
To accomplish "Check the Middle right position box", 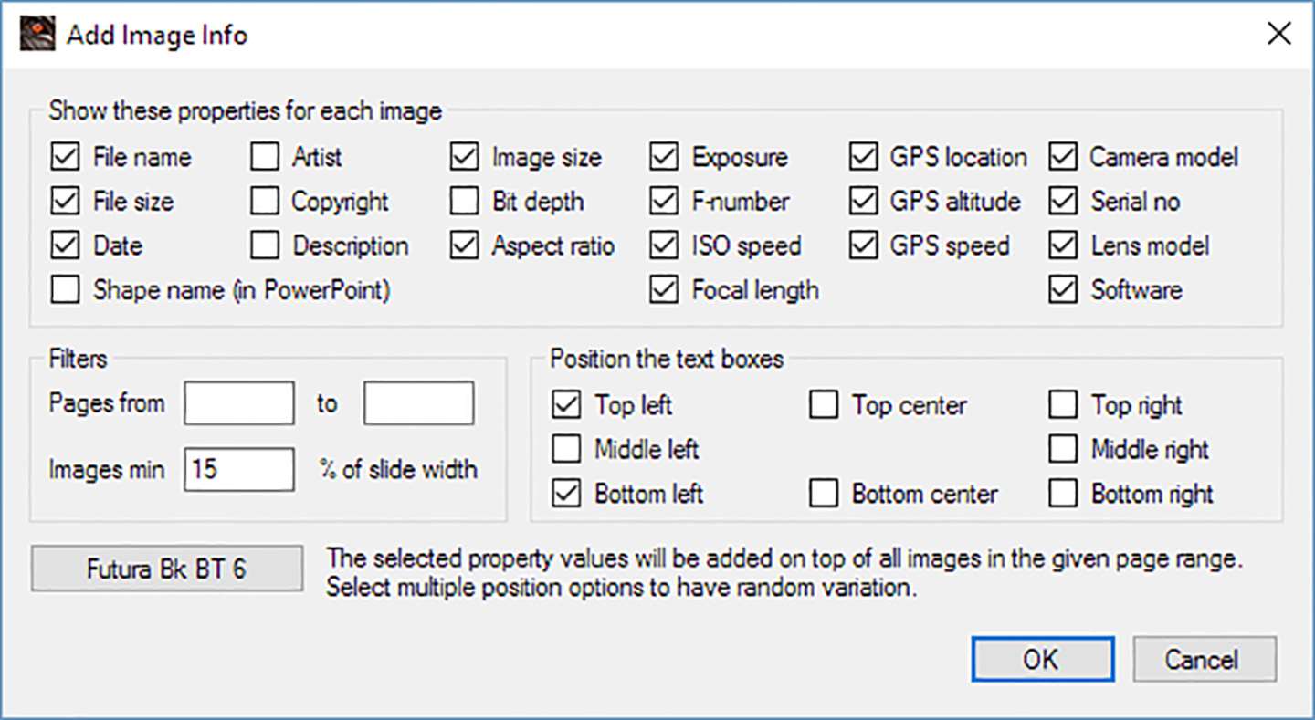I will 1063,449.
